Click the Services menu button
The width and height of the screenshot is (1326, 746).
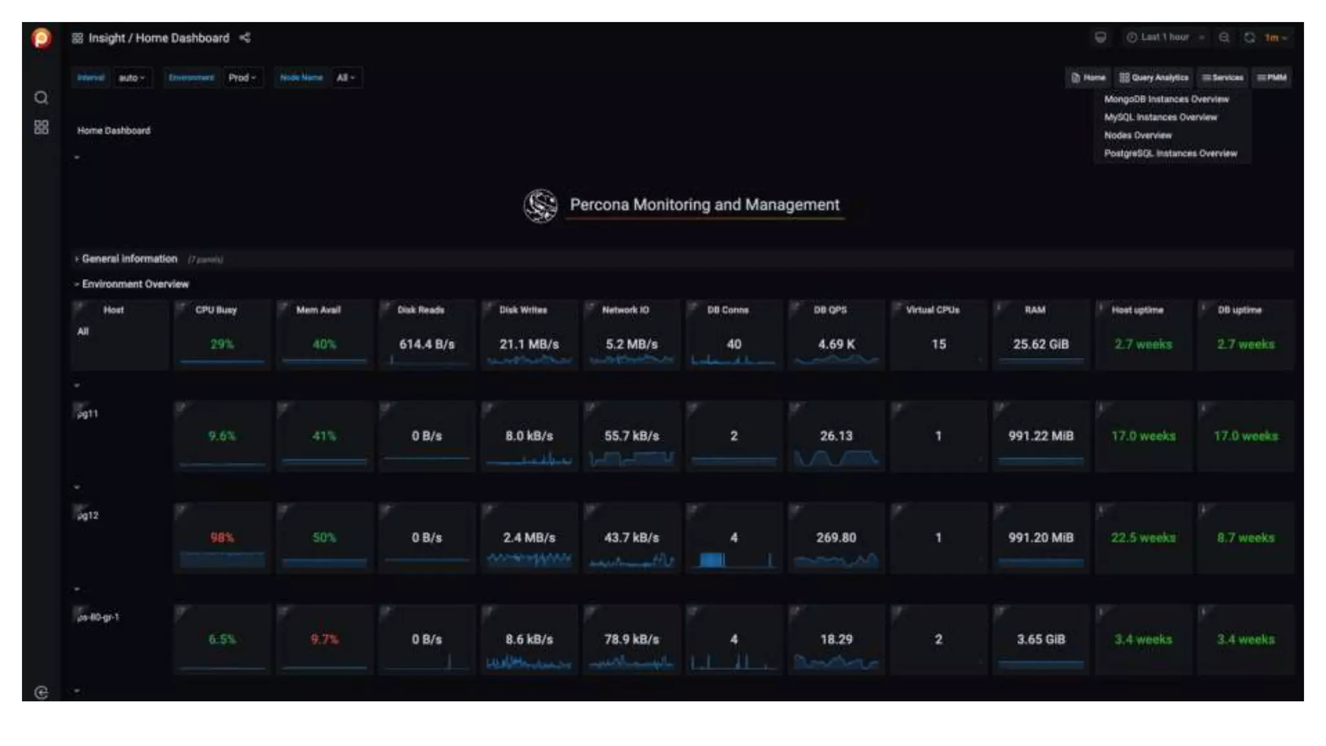[x=1222, y=78]
